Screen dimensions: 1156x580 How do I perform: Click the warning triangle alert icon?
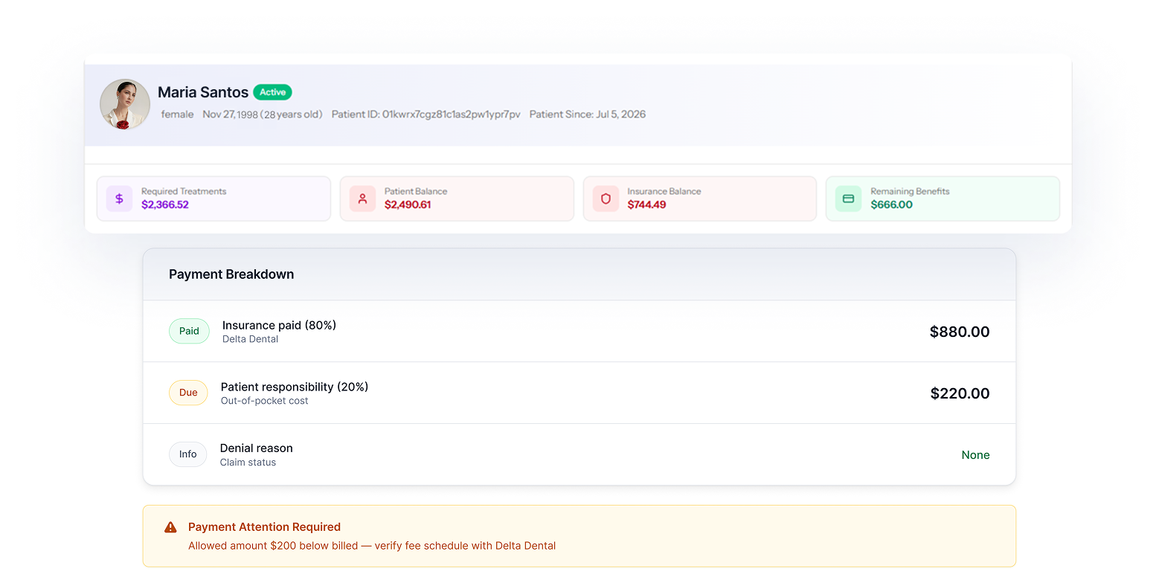[x=170, y=527]
